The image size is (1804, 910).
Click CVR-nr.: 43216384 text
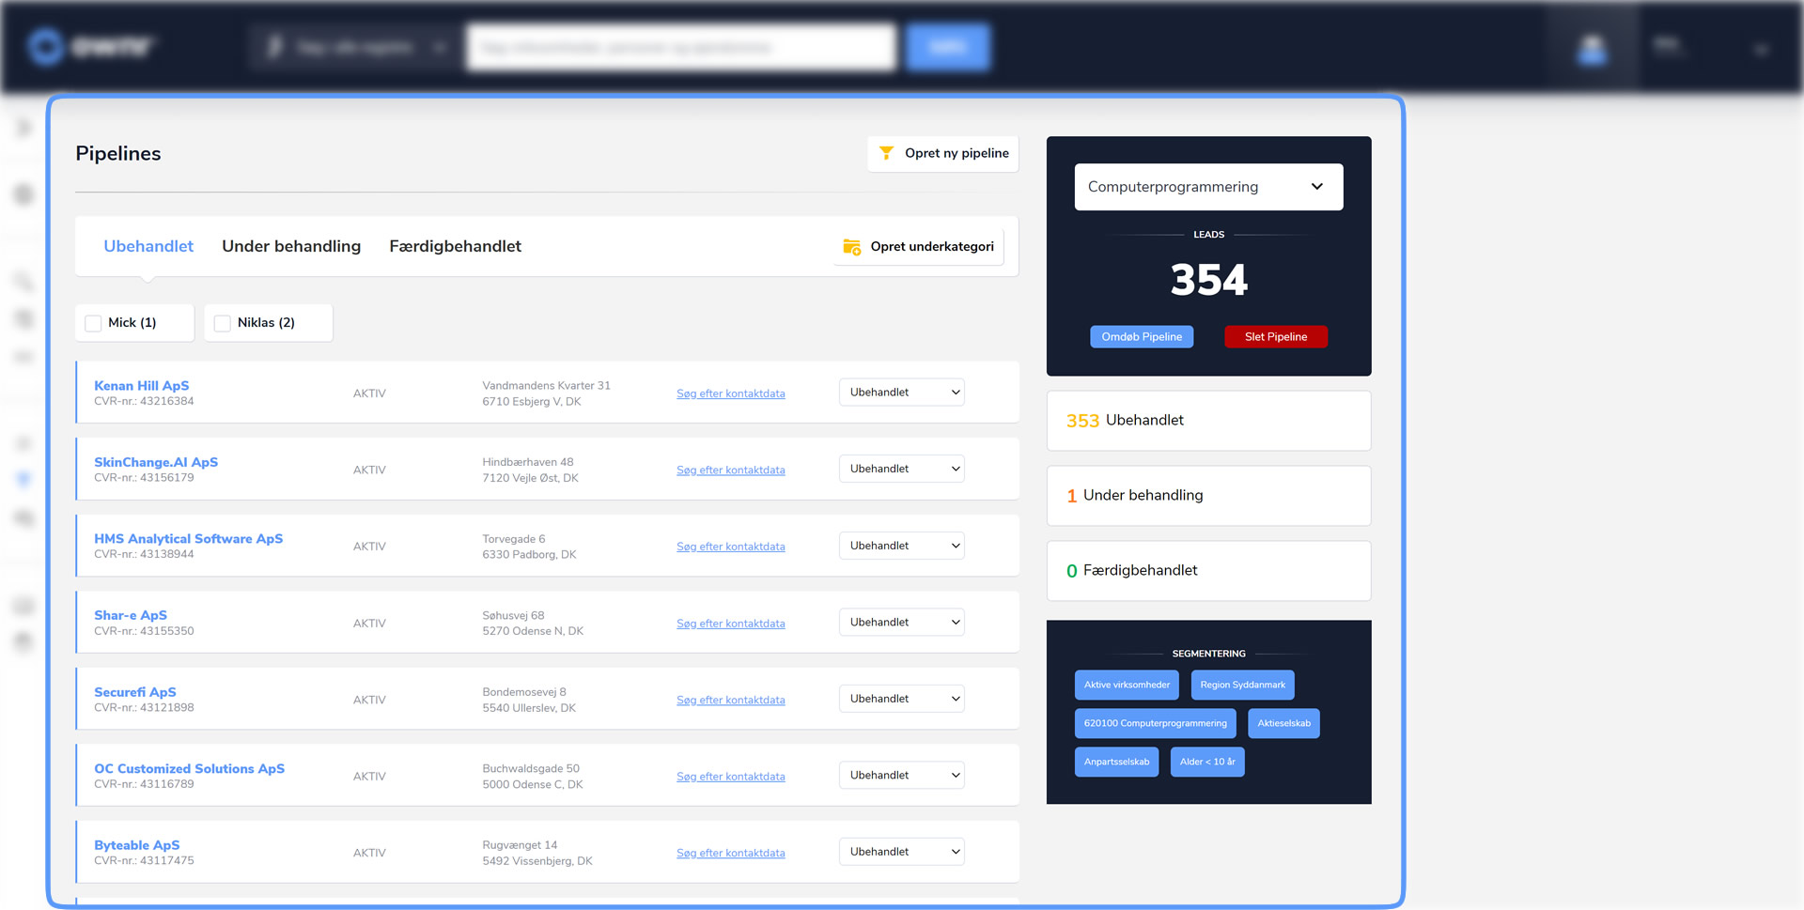click(x=144, y=402)
